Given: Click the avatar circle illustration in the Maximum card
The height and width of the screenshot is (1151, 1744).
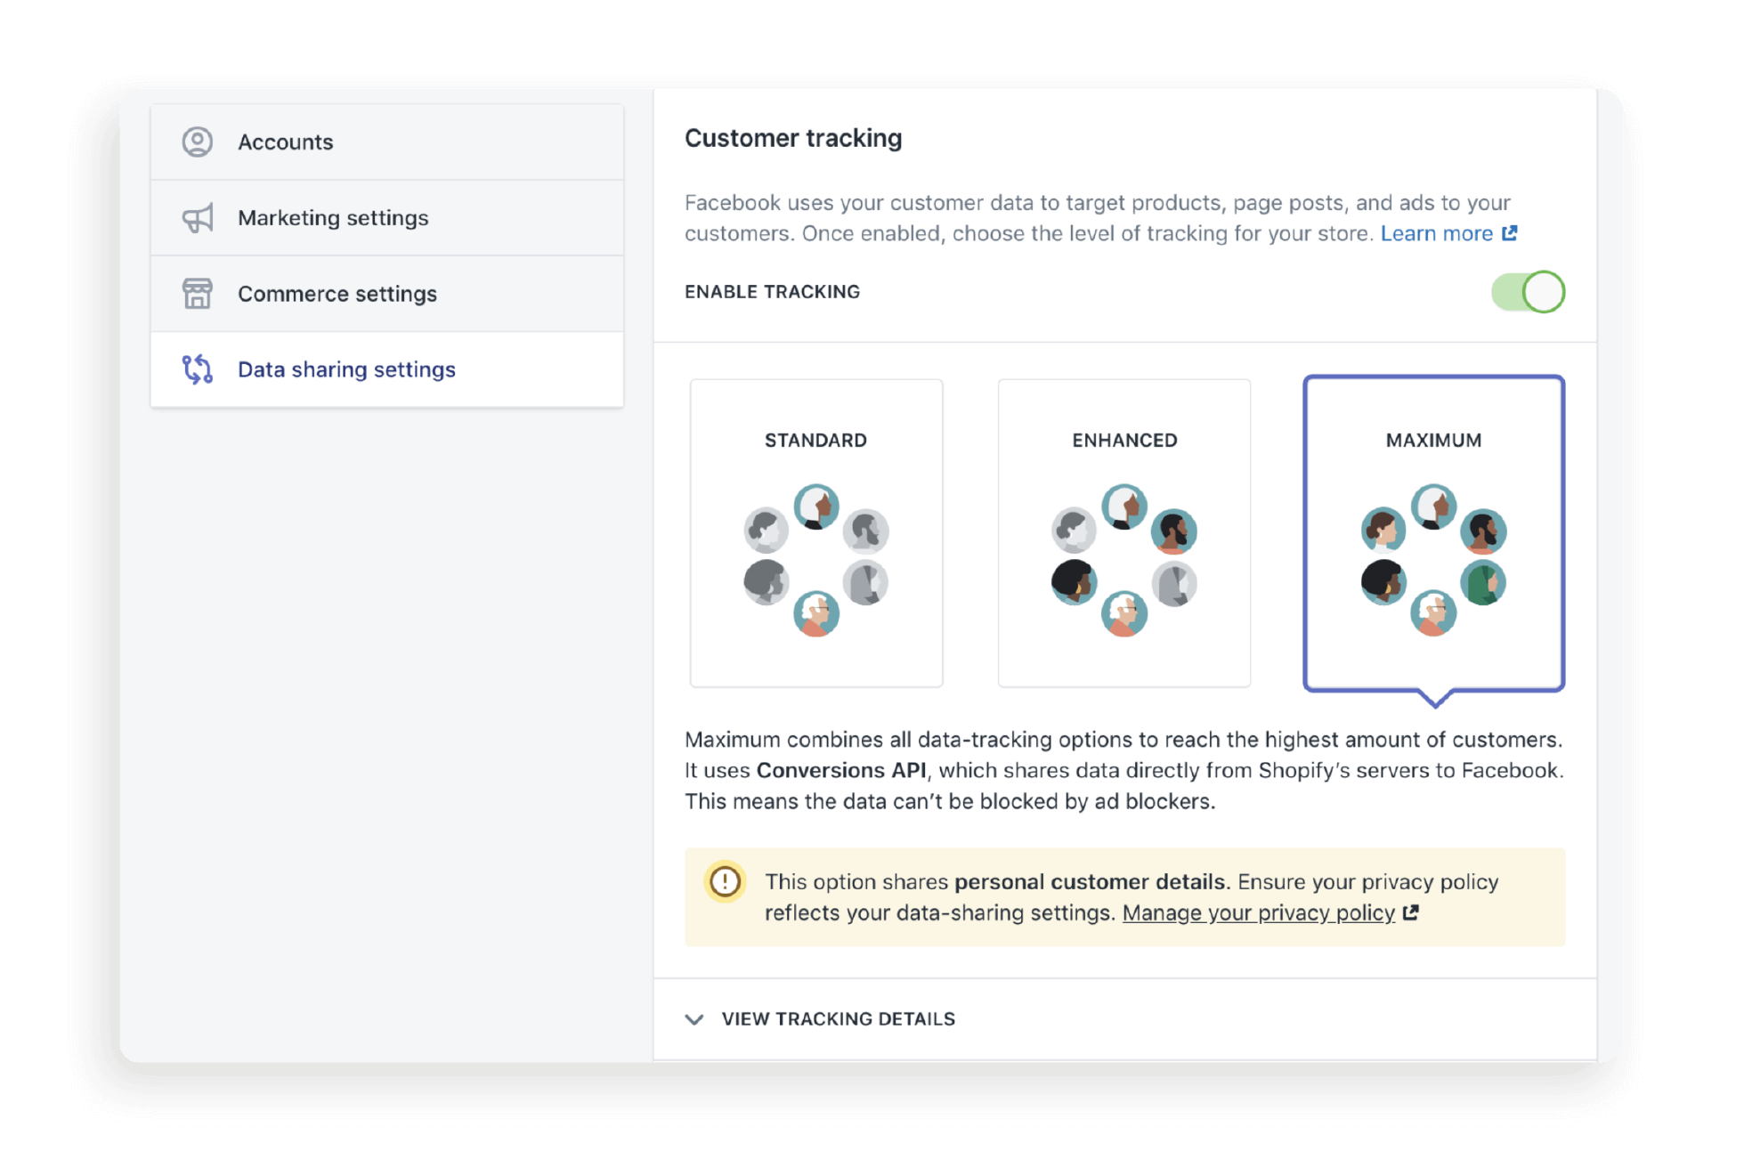Looking at the screenshot, I should (1433, 559).
